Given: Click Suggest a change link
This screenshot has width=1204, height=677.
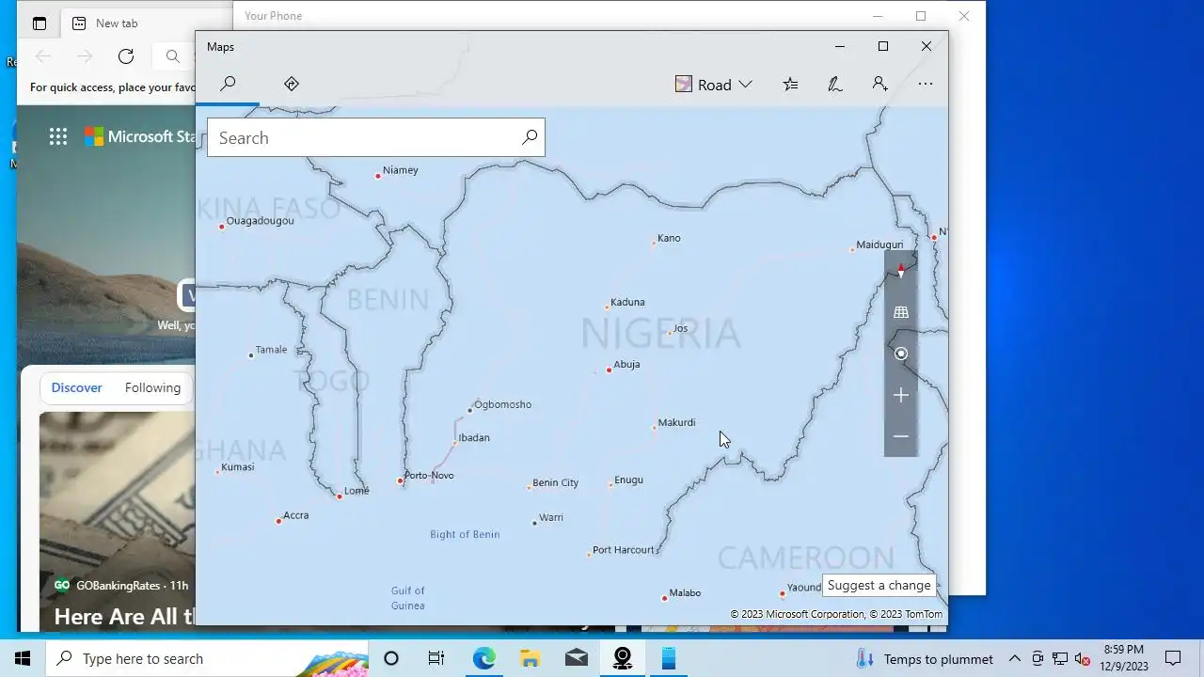Looking at the screenshot, I should click(x=879, y=585).
